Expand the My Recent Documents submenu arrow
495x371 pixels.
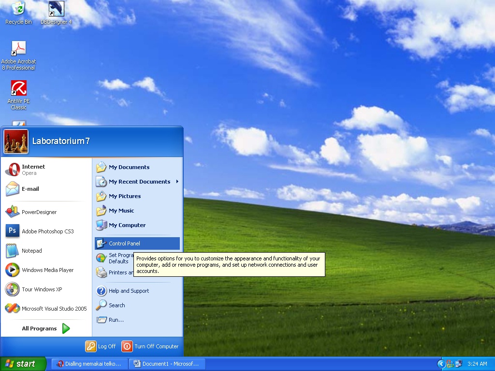click(x=177, y=182)
